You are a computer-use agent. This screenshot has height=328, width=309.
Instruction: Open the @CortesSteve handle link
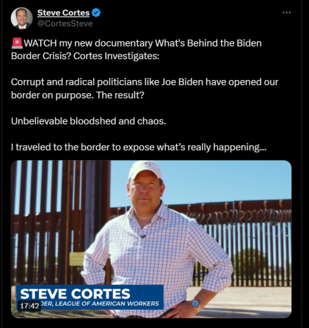coord(65,24)
